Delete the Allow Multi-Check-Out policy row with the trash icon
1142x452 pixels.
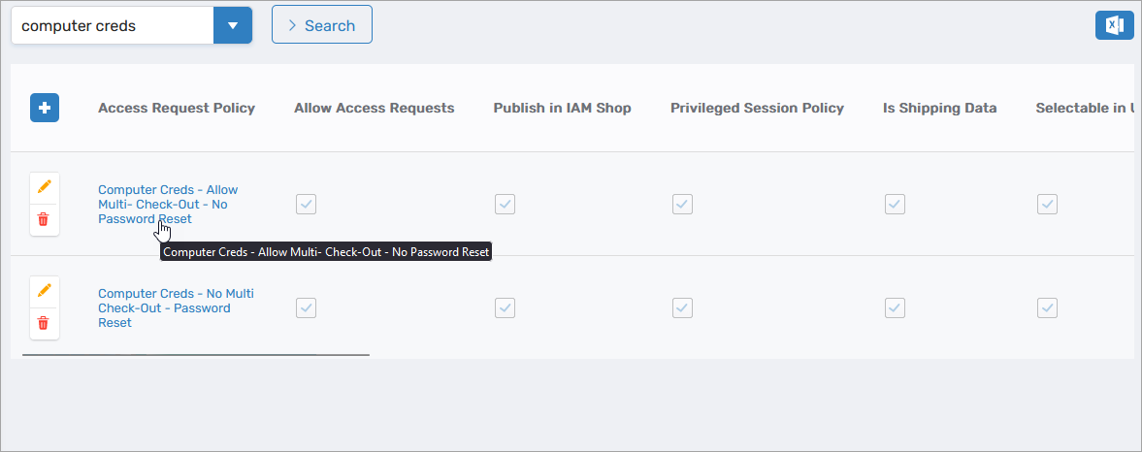pos(44,220)
